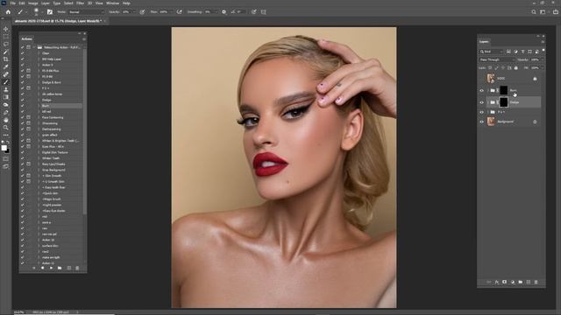
Task: Expand the Dodge group in Layers panel
Action: click(x=488, y=102)
